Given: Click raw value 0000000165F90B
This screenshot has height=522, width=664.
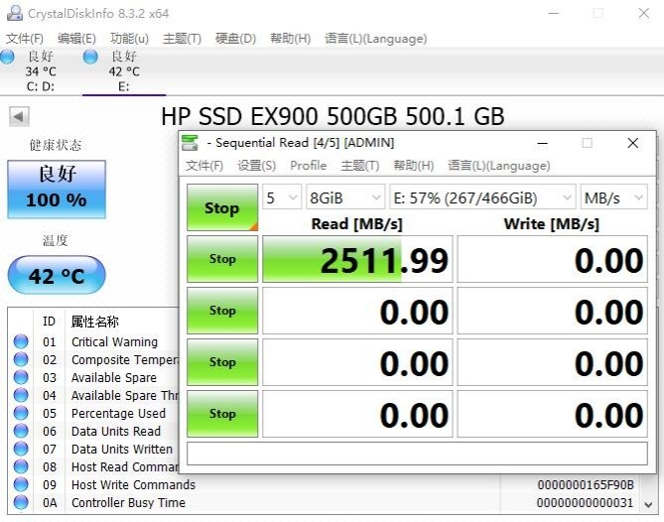Looking at the screenshot, I should [x=586, y=484].
